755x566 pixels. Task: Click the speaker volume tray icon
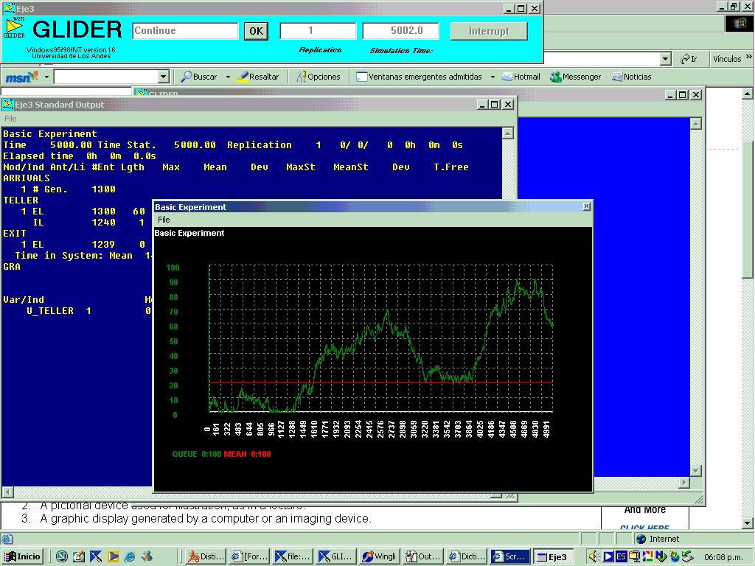[594, 556]
